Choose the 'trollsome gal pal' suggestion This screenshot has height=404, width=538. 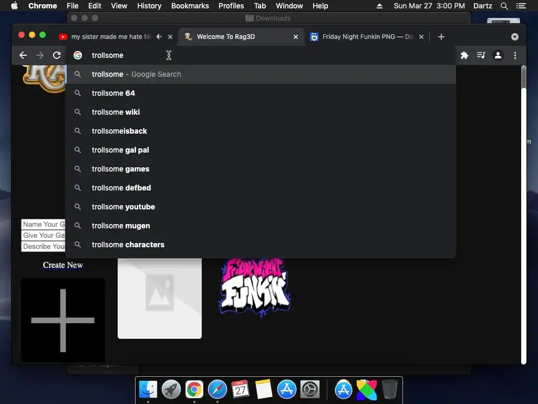coord(261,150)
